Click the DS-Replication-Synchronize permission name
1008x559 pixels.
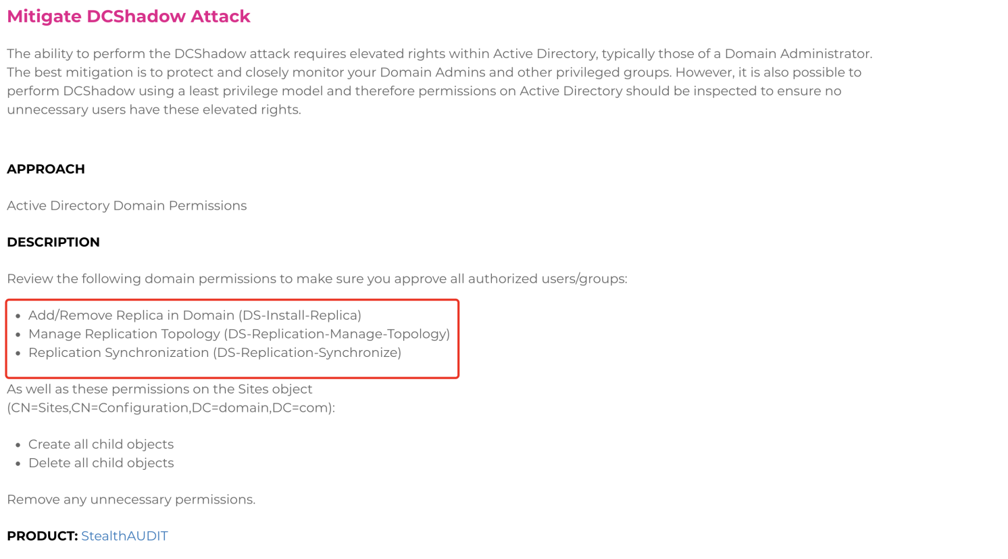[307, 353]
